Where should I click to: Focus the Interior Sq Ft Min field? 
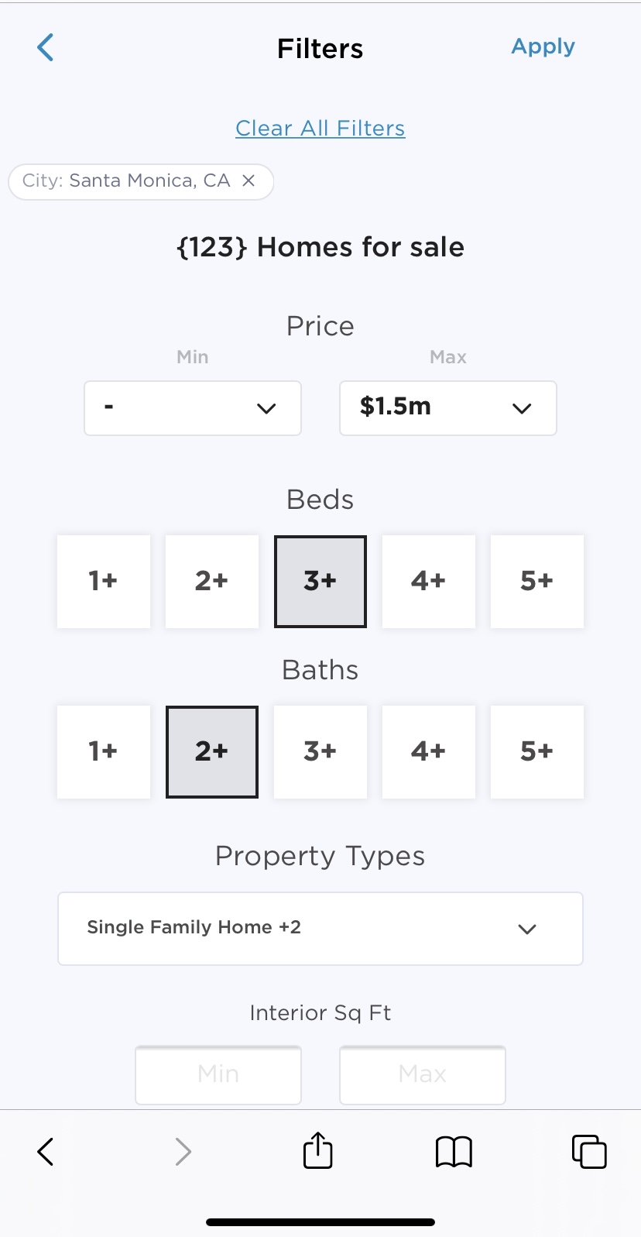coord(218,1074)
